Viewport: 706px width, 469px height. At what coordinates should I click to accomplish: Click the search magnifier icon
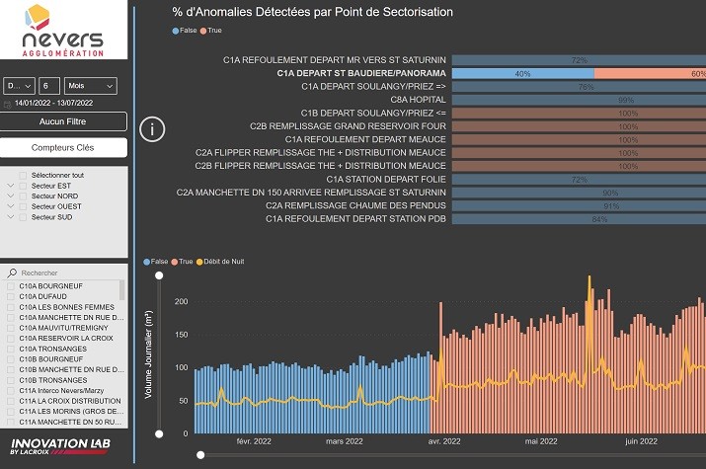(x=12, y=273)
